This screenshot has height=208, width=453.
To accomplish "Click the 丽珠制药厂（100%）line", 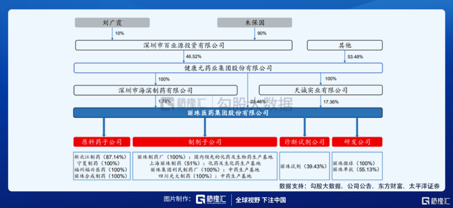I will click(205, 157).
